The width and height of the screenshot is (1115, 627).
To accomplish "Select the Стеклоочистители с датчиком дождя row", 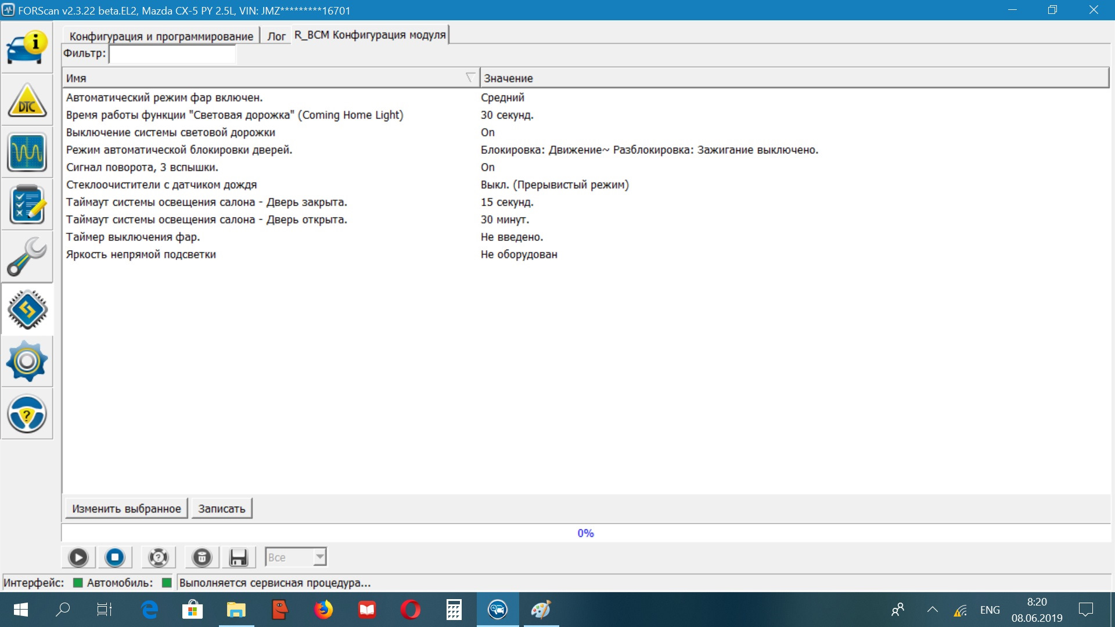I will coord(161,185).
